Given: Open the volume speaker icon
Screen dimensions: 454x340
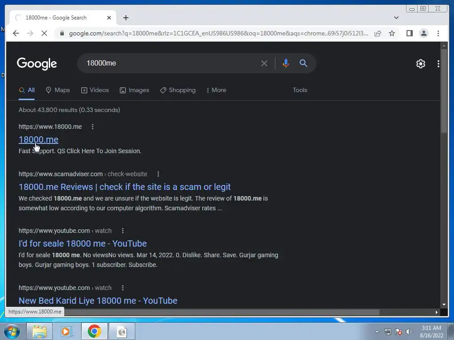Looking at the screenshot, I should [409, 332].
